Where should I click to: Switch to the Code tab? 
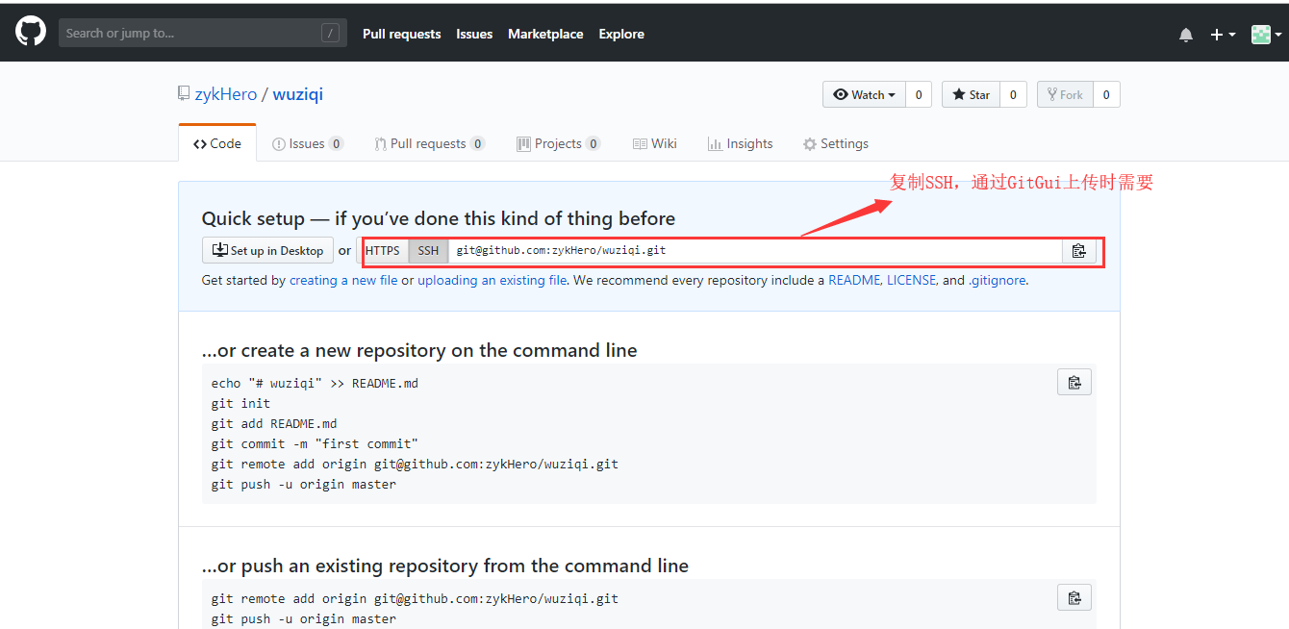coord(217,143)
